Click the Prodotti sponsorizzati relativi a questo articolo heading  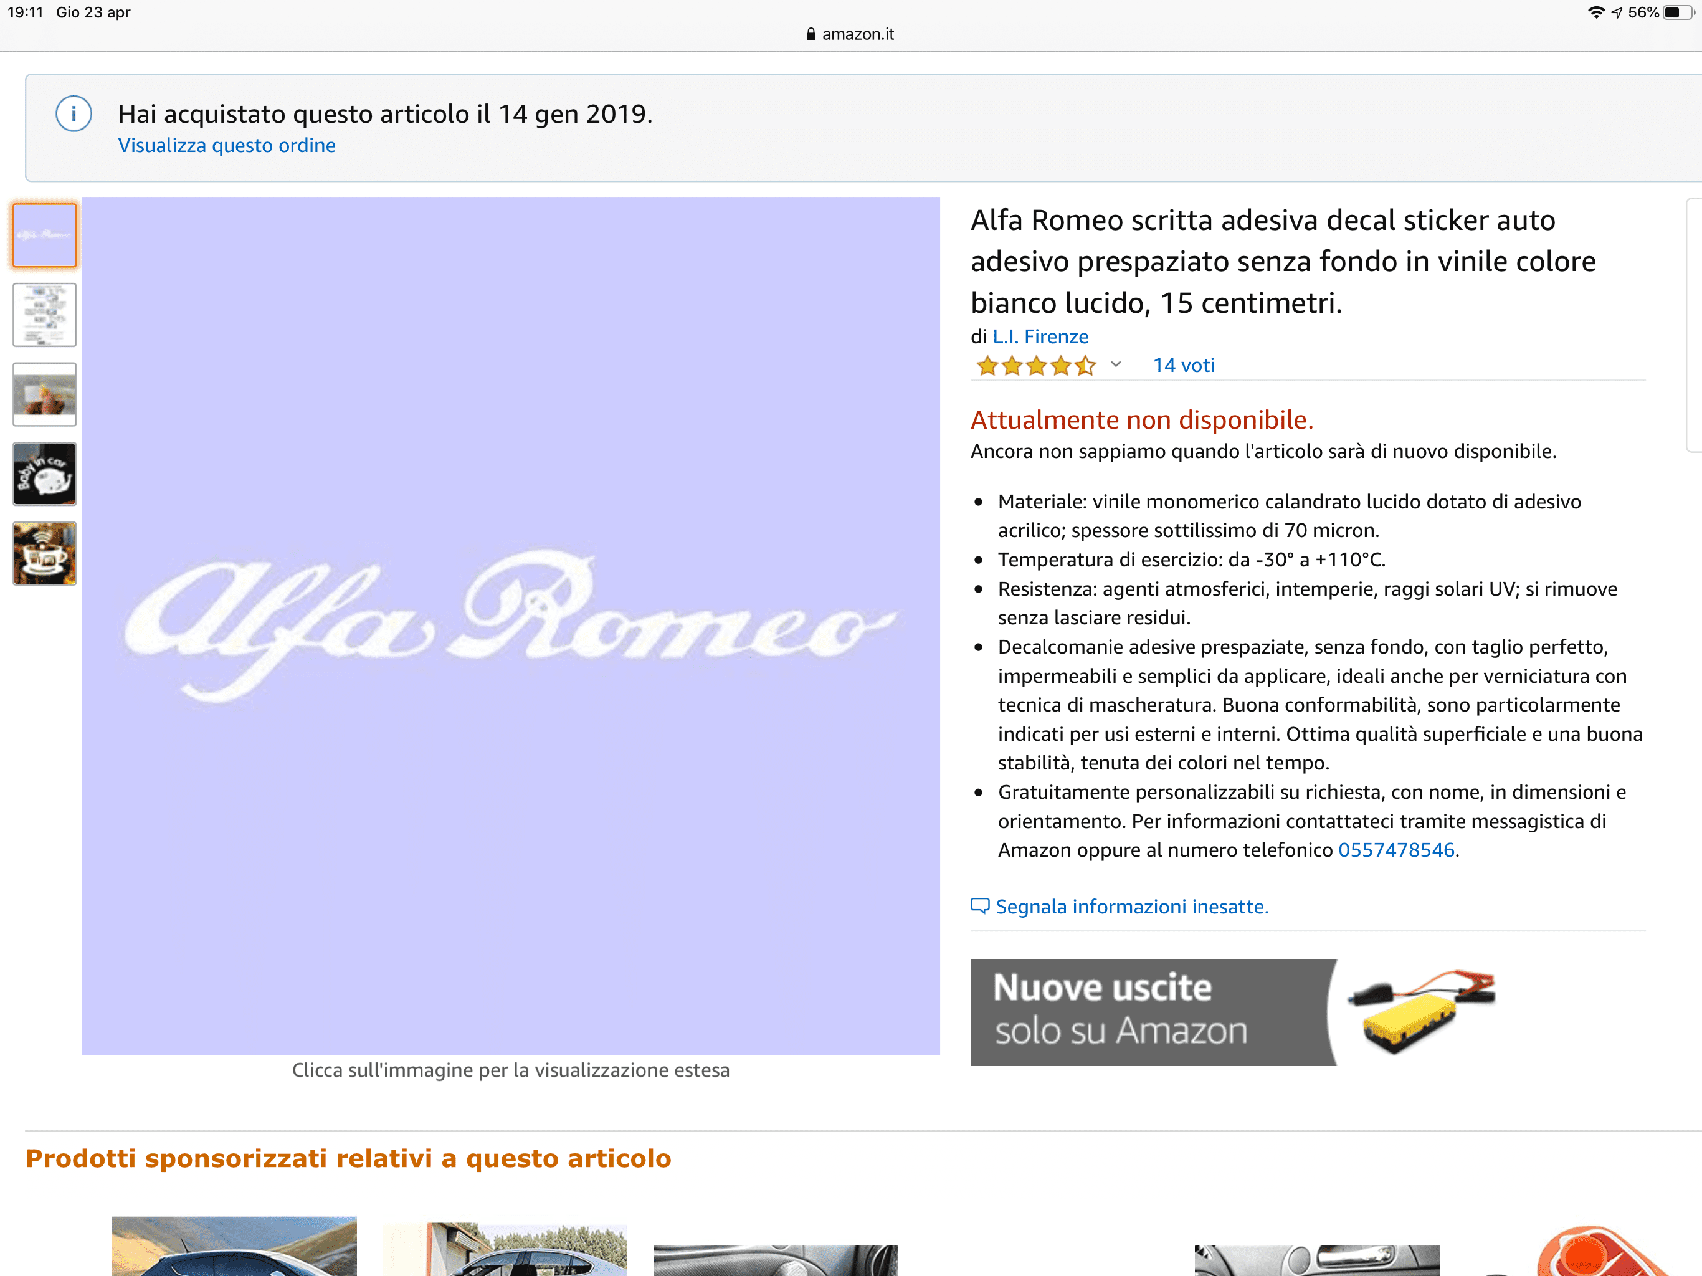pyautogui.click(x=348, y=1158)
